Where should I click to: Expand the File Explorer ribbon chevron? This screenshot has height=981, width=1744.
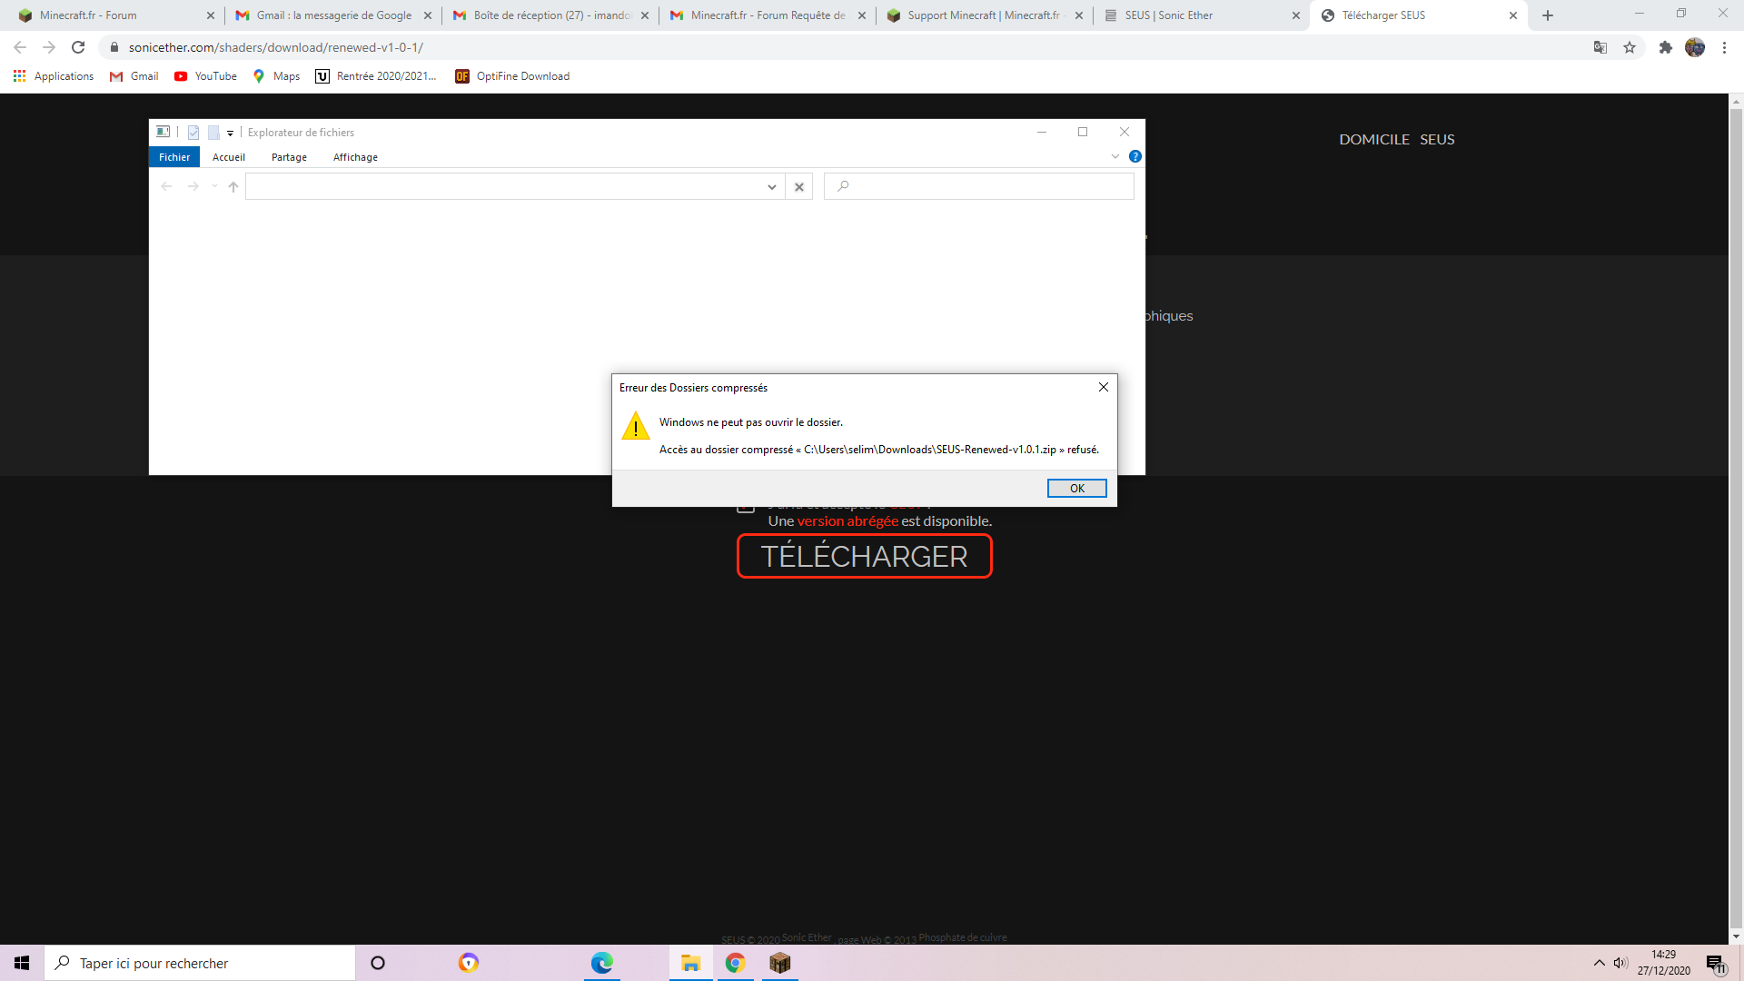(1115, 156)
